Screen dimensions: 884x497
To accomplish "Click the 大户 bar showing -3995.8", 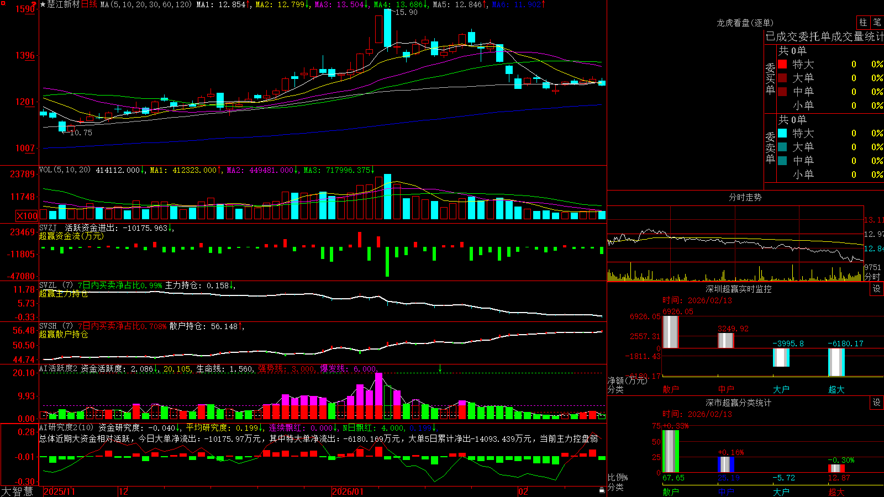I will click(x=781, y=357).
